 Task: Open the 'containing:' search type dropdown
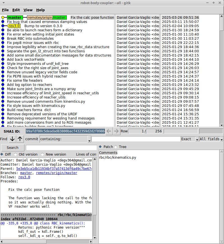[x=65, y=139]
